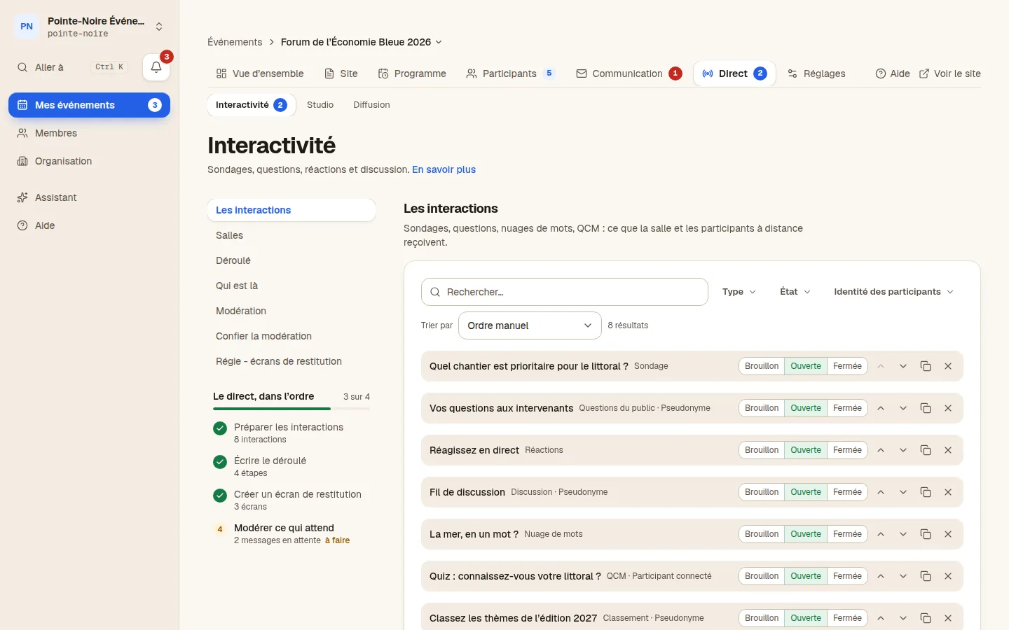Viewport: 1009px width, 630px height.
Task: Open the 'Modérer ce qui attend' step
Action: coord(291,533)
